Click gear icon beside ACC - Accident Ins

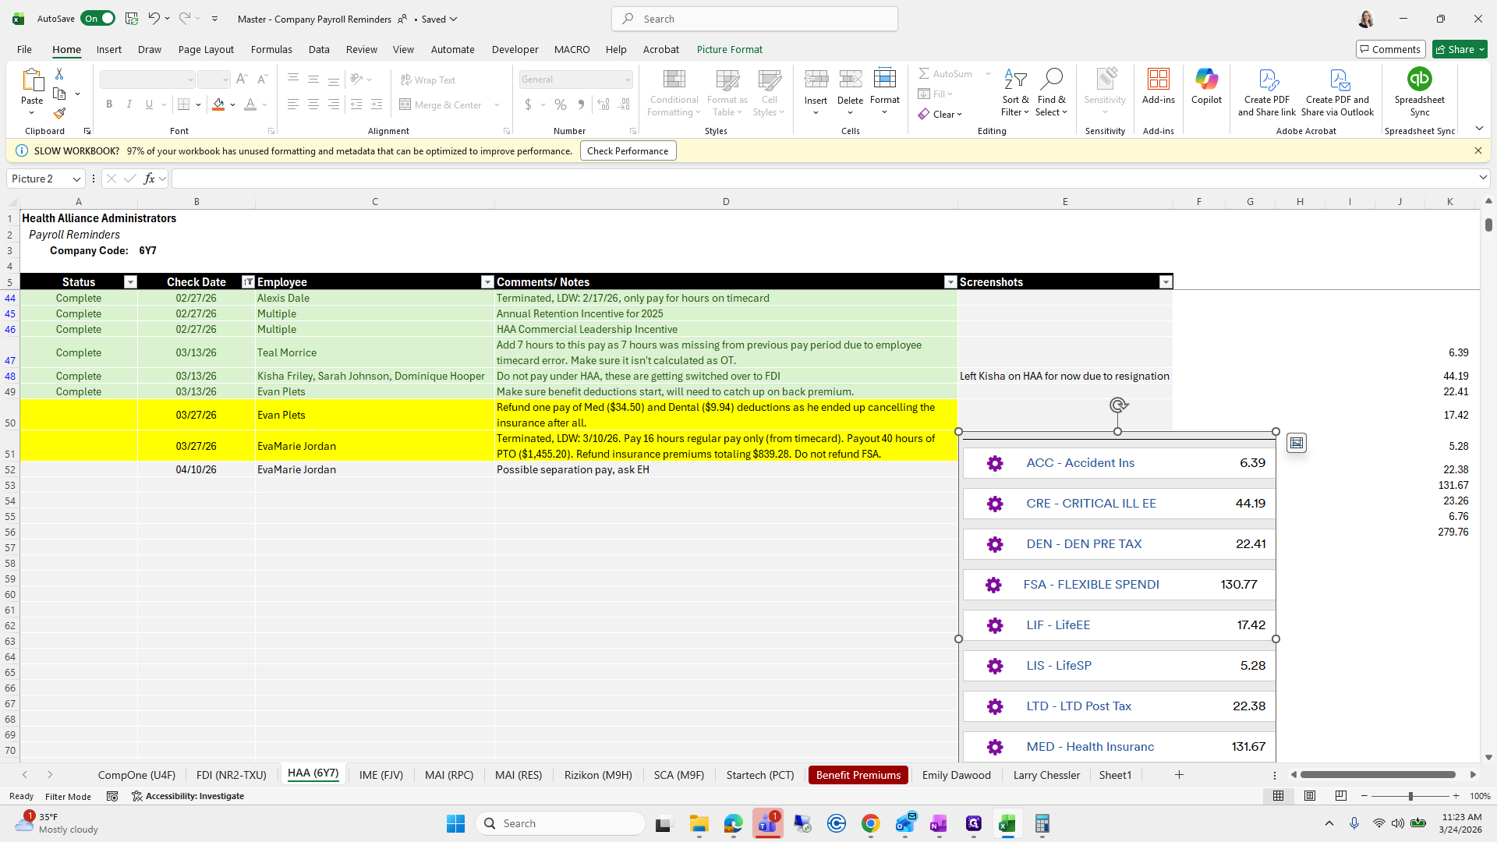point(995,463)
